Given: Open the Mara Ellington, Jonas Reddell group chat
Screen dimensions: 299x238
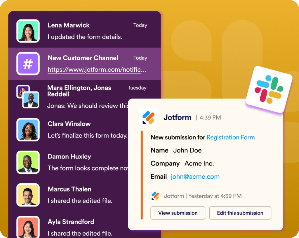Looking at the screenshot, I should click(x=79, y=91).
